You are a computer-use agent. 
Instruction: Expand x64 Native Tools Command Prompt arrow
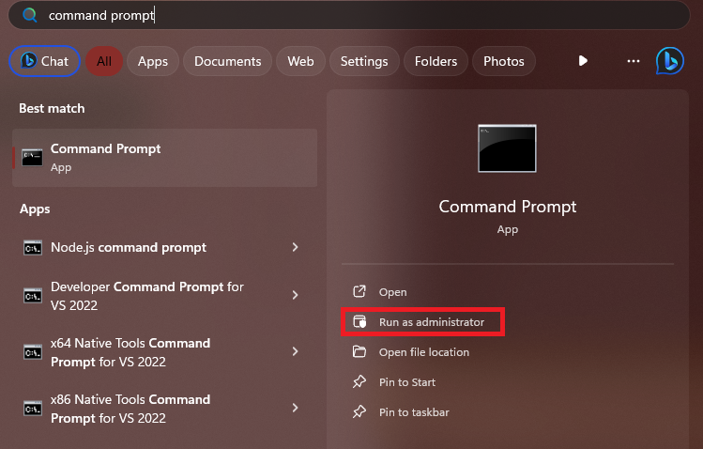pyautogui.click(x=296, y=351)
